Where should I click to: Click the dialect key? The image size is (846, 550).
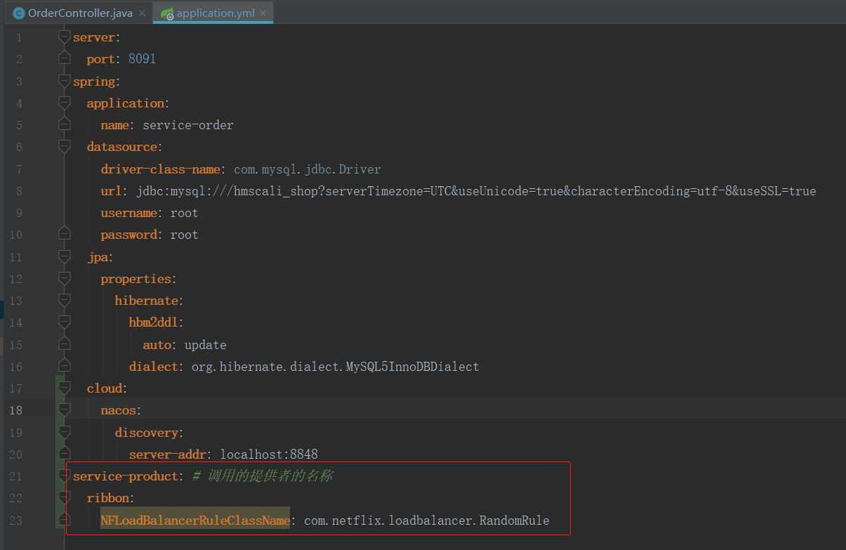[x=153, y=367]
